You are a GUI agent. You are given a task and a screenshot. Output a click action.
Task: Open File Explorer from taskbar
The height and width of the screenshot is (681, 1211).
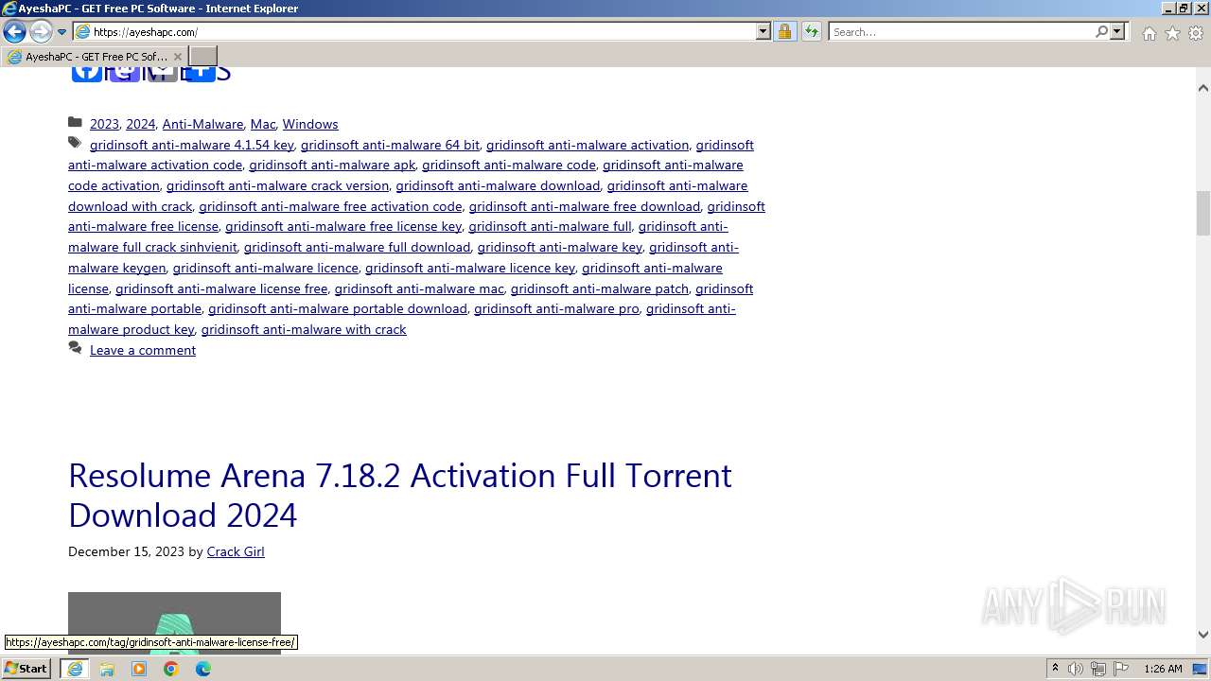[107, 669]
